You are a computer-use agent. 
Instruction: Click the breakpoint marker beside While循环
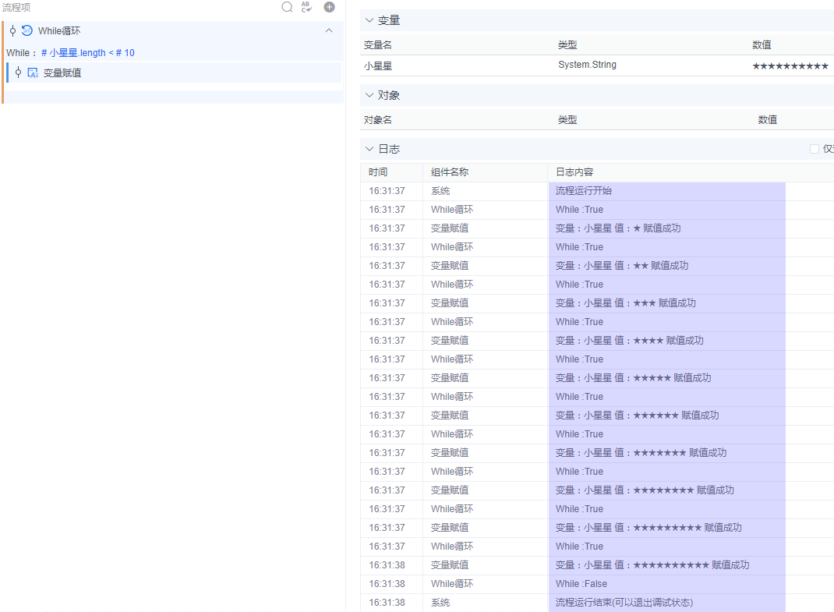click(x=11, y=30)
